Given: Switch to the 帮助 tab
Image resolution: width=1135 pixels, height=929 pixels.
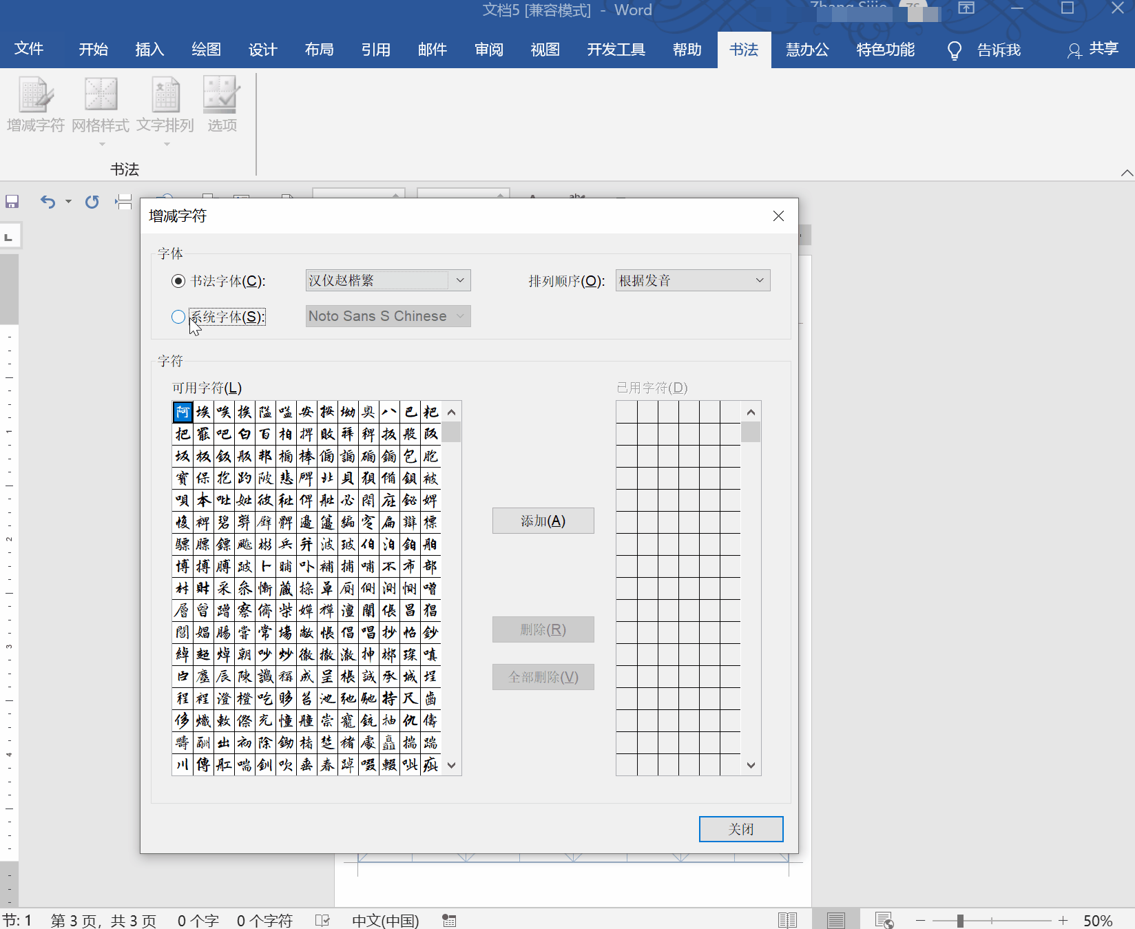Looking at the screenshot, I should pyautogui.click(x=687, y=50).
